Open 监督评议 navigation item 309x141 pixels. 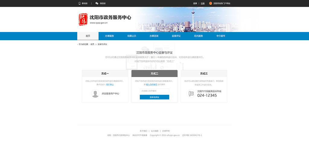coord(176,36)
